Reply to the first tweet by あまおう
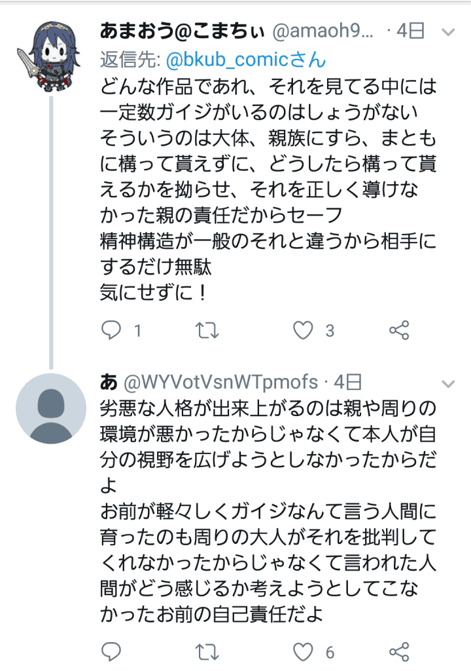 point(112,331)
